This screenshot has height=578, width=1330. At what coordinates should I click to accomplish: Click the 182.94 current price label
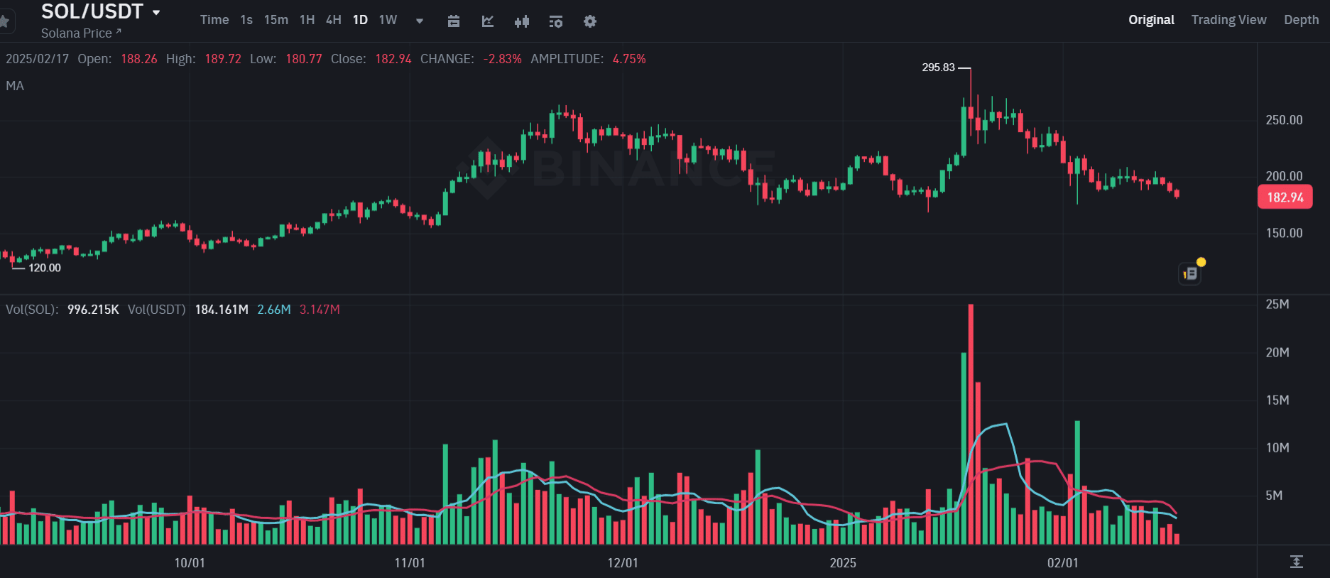point(1285,197)
